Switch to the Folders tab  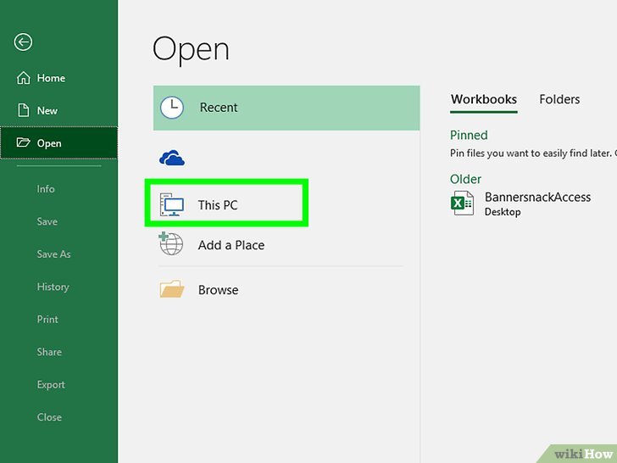coord(559,99)
